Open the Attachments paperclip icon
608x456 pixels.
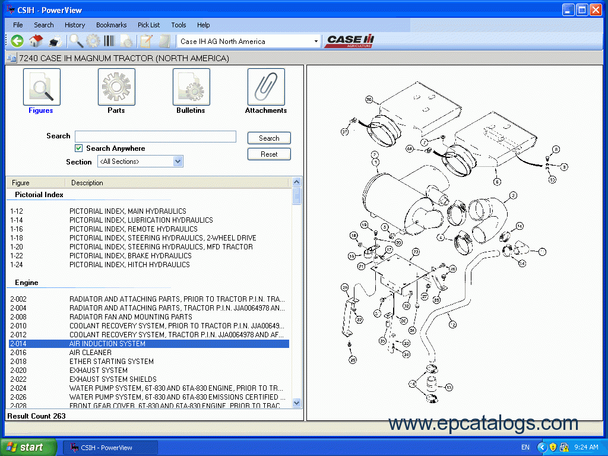pyautogui.click(x=265, y=87)
